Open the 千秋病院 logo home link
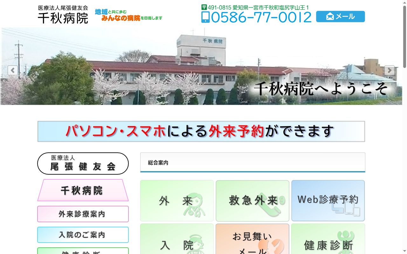407x254 pixels. click(x=63, y=15)
